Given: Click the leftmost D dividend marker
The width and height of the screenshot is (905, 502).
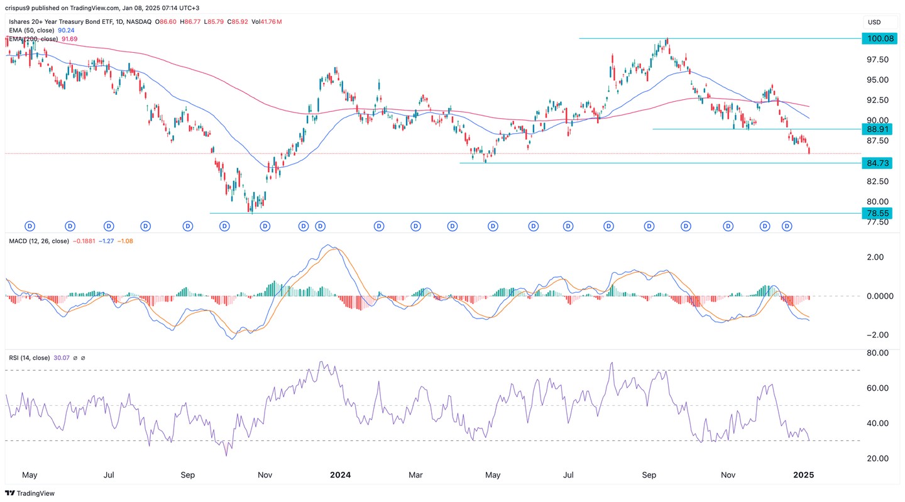Looking at the screenshot, I should tap(30, 226).
